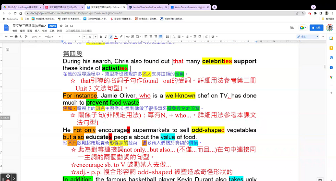Open the File menu

click(15, 31)
